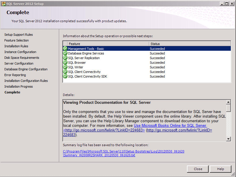Click the Status column header
The image size is (236, 177).
190,44
